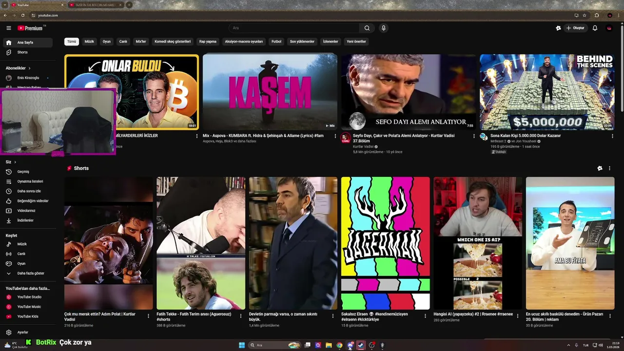Open options for Adım Polat short
The height and width of the screenshot is (351, 624).
(x=148, y=316)
